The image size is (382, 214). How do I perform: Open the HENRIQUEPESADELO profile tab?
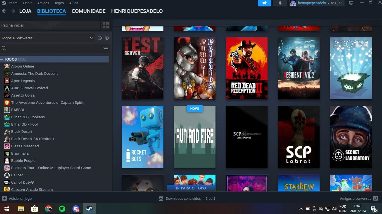pos(137,11)
